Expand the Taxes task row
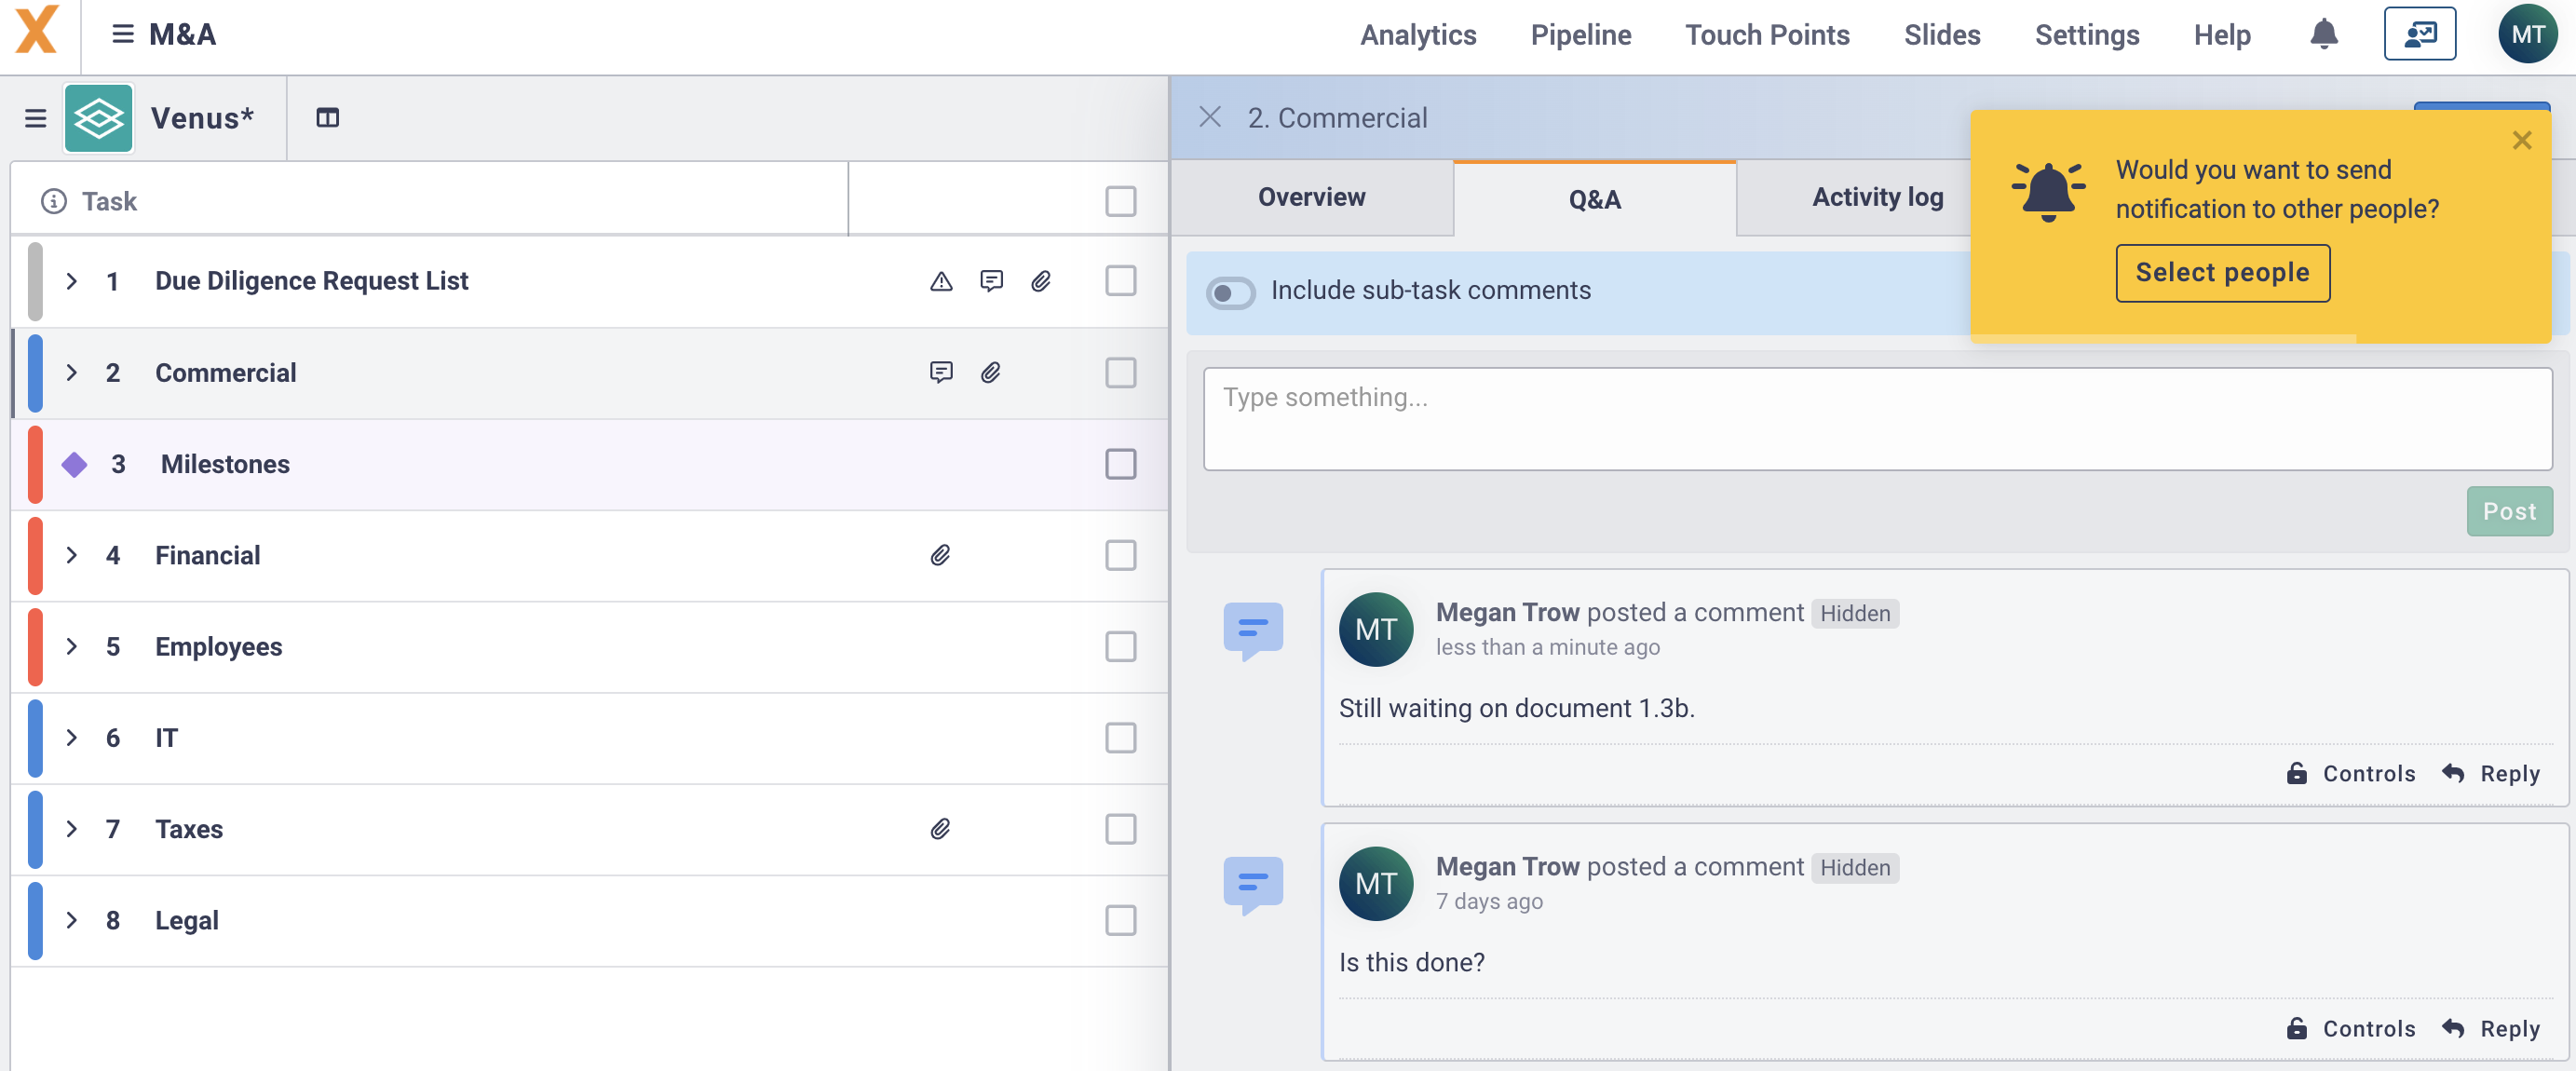Image resolution: width=2576 pixels, height=1071 pixels. point(72,830)
